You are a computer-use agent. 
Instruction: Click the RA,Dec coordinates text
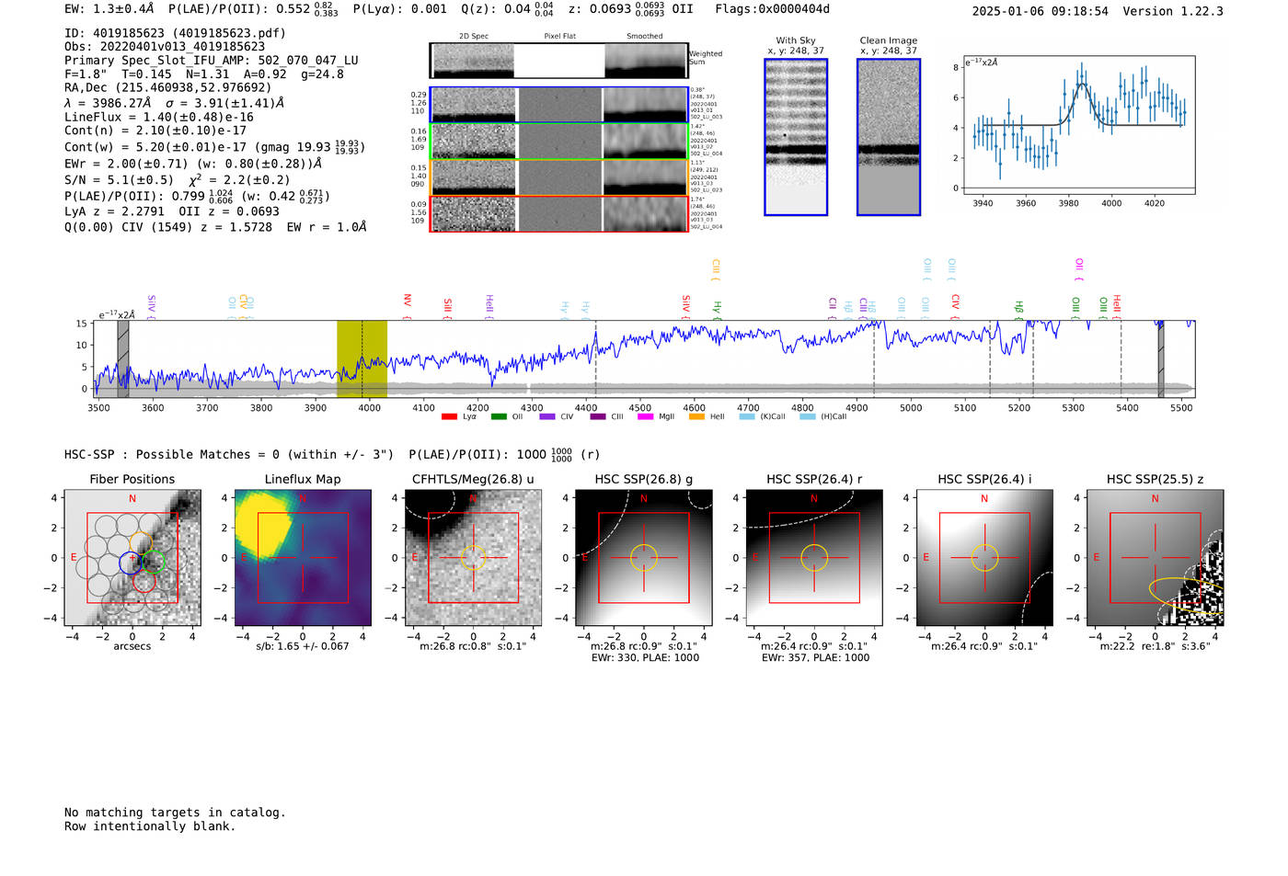168,88
